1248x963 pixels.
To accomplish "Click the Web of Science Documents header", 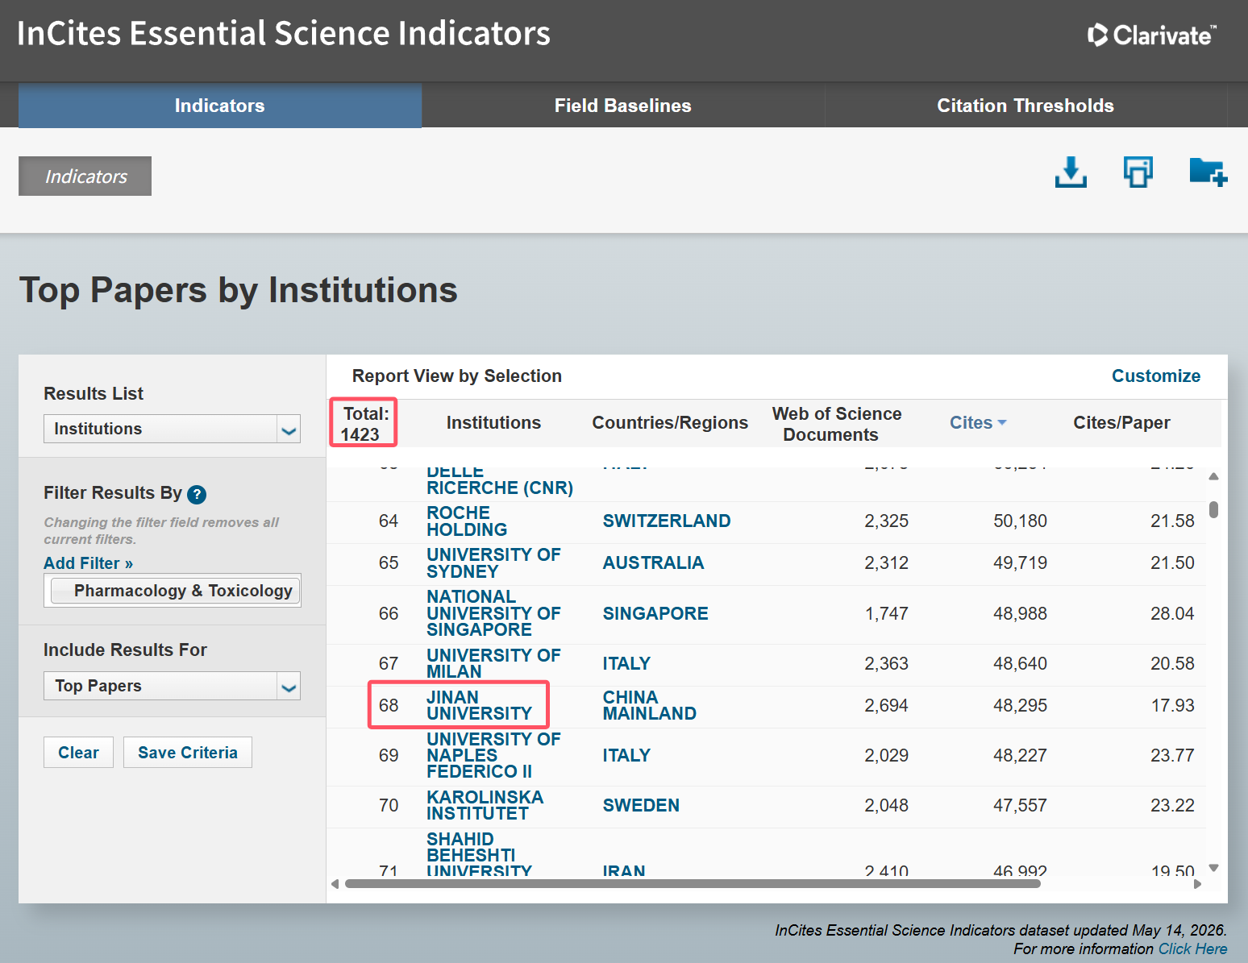I will coord(837,424).
